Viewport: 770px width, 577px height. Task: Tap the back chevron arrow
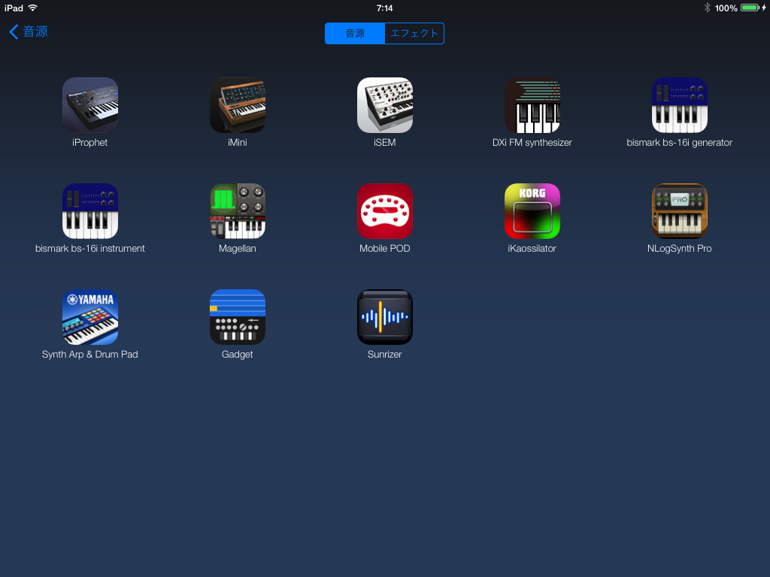pyautogui.click(x=14, y=32)
